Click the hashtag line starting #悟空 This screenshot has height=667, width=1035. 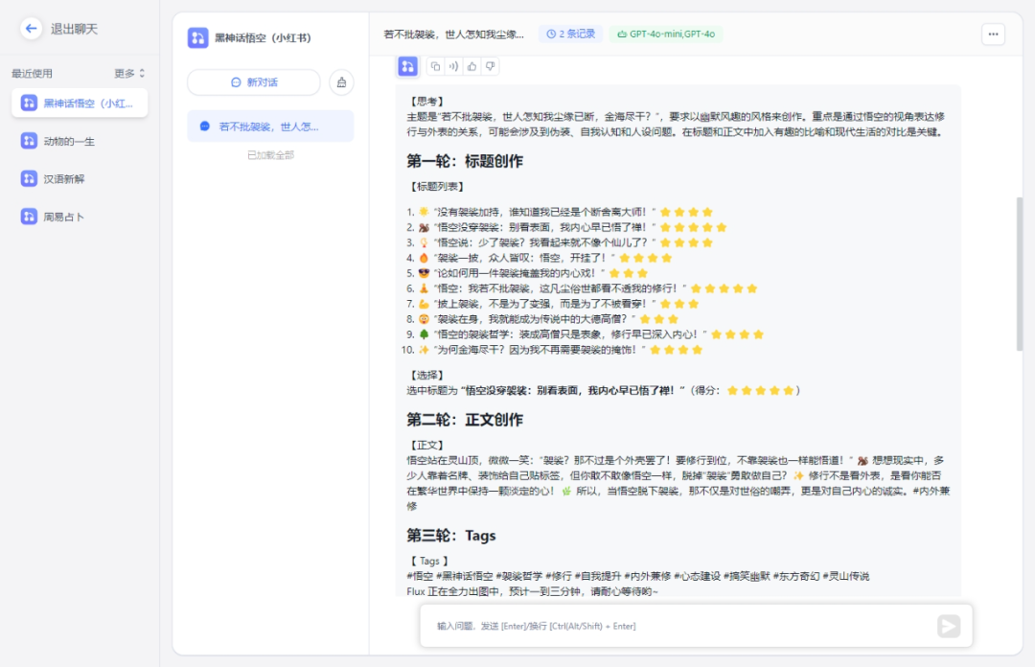tap(637, 576)
